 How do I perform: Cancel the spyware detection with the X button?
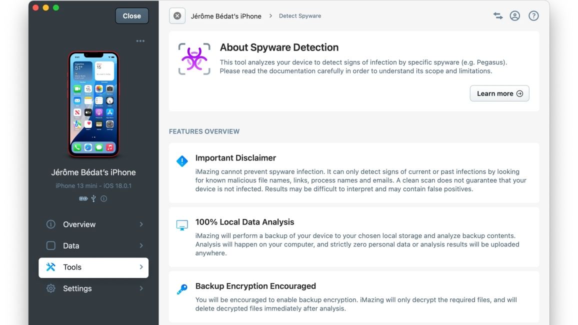click(x=177, y=16)
